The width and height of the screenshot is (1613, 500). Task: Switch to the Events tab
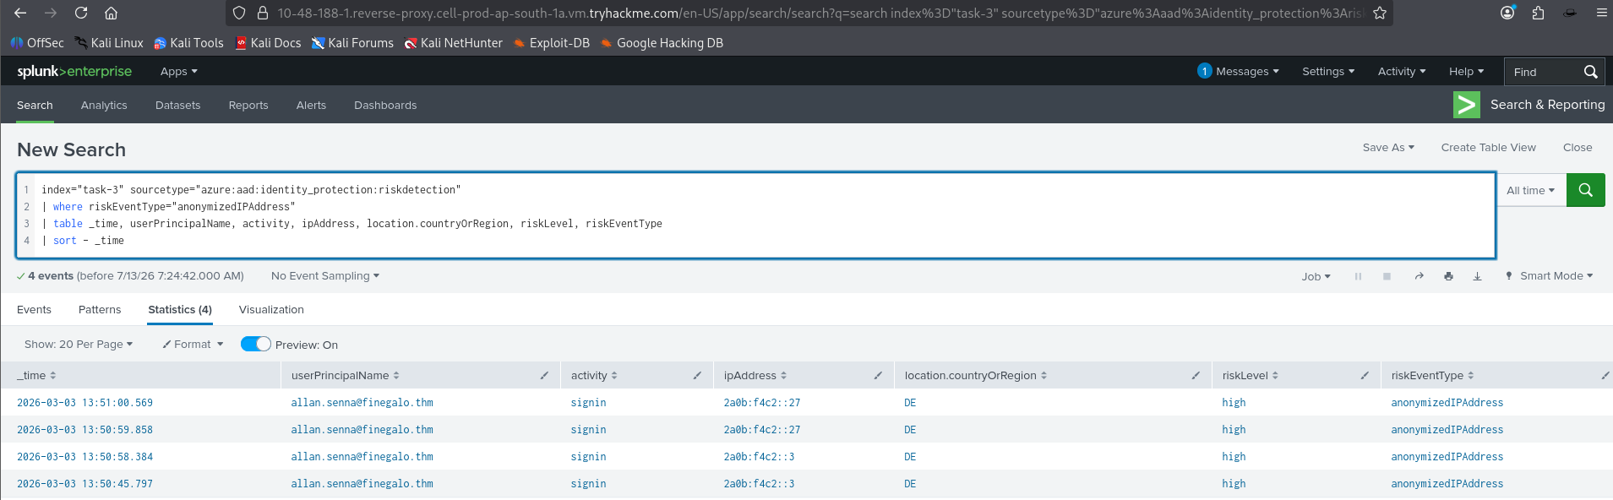tap(34, 309)
